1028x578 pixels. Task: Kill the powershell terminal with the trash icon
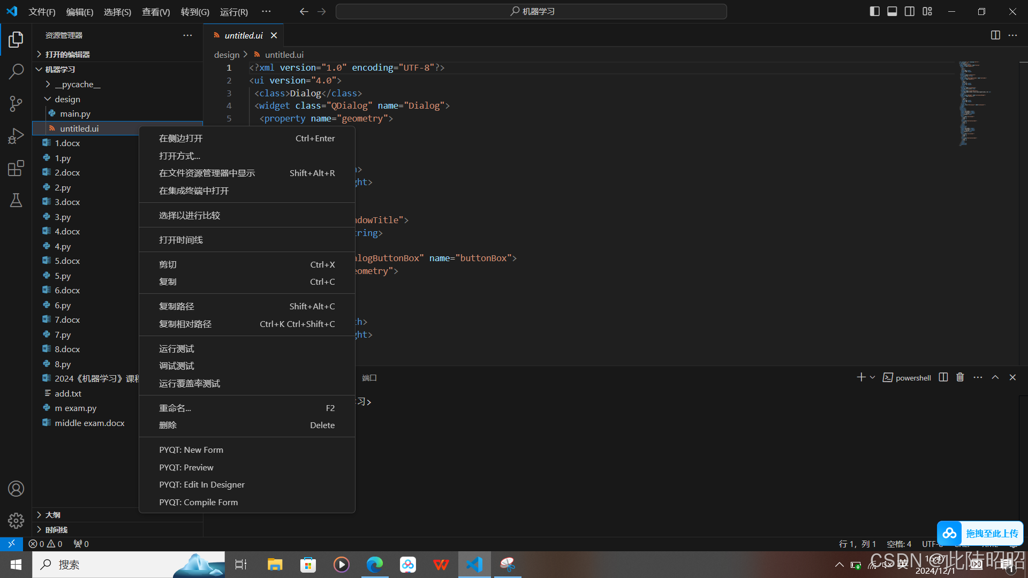pos(959,377)
